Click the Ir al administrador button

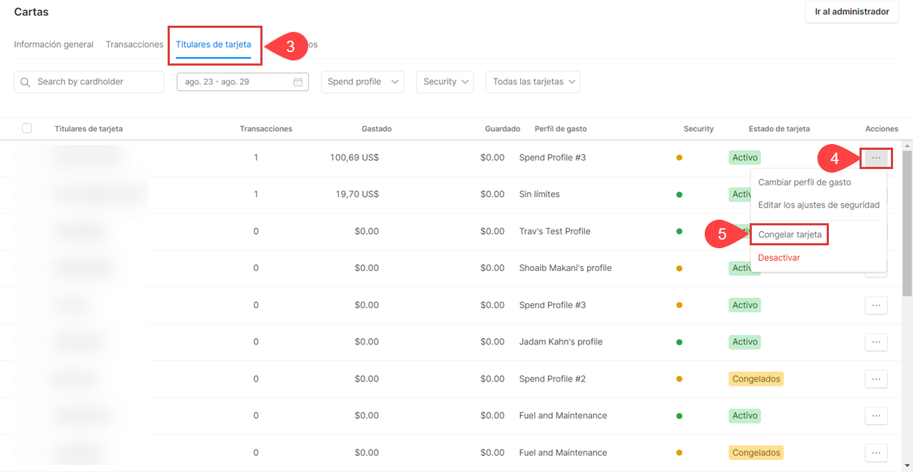[852, 12]
